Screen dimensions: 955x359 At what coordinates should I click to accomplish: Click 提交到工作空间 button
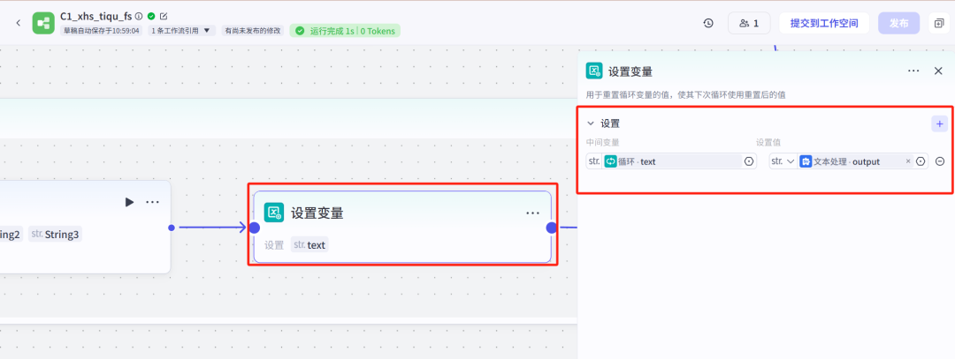click(x=824, y=23)
